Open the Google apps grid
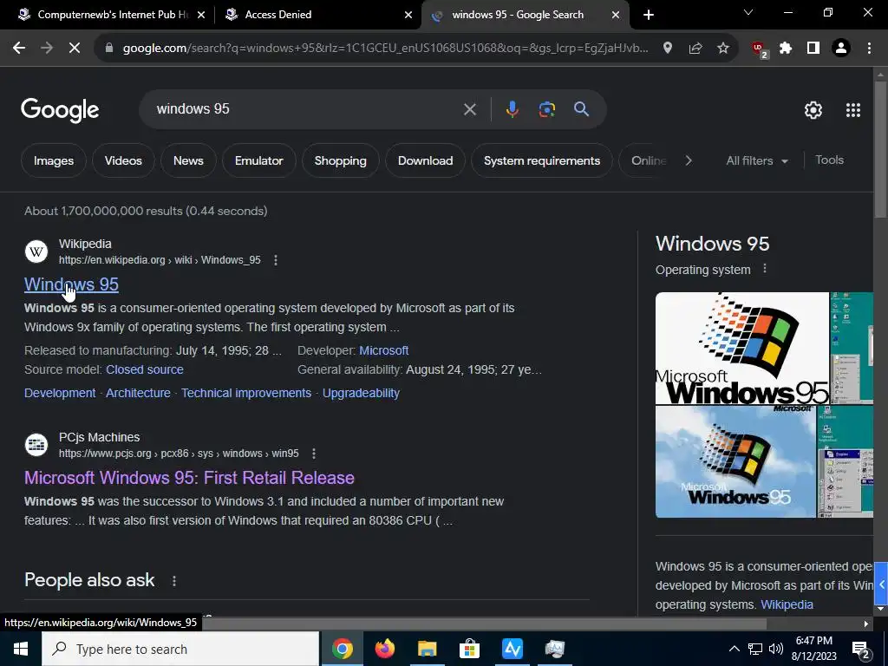 [853, 110]
